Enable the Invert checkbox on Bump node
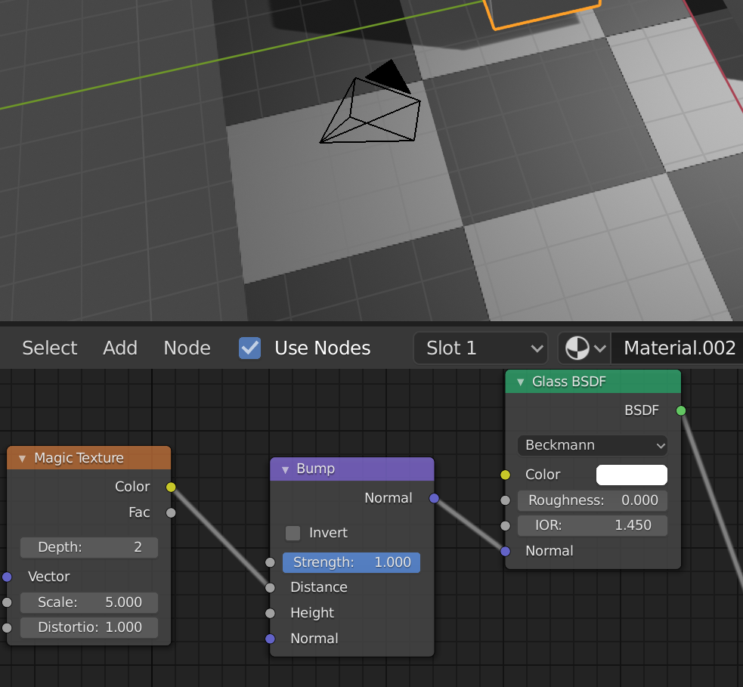The height and width of the screenshot is (687, 743). (x=293, y=533)
